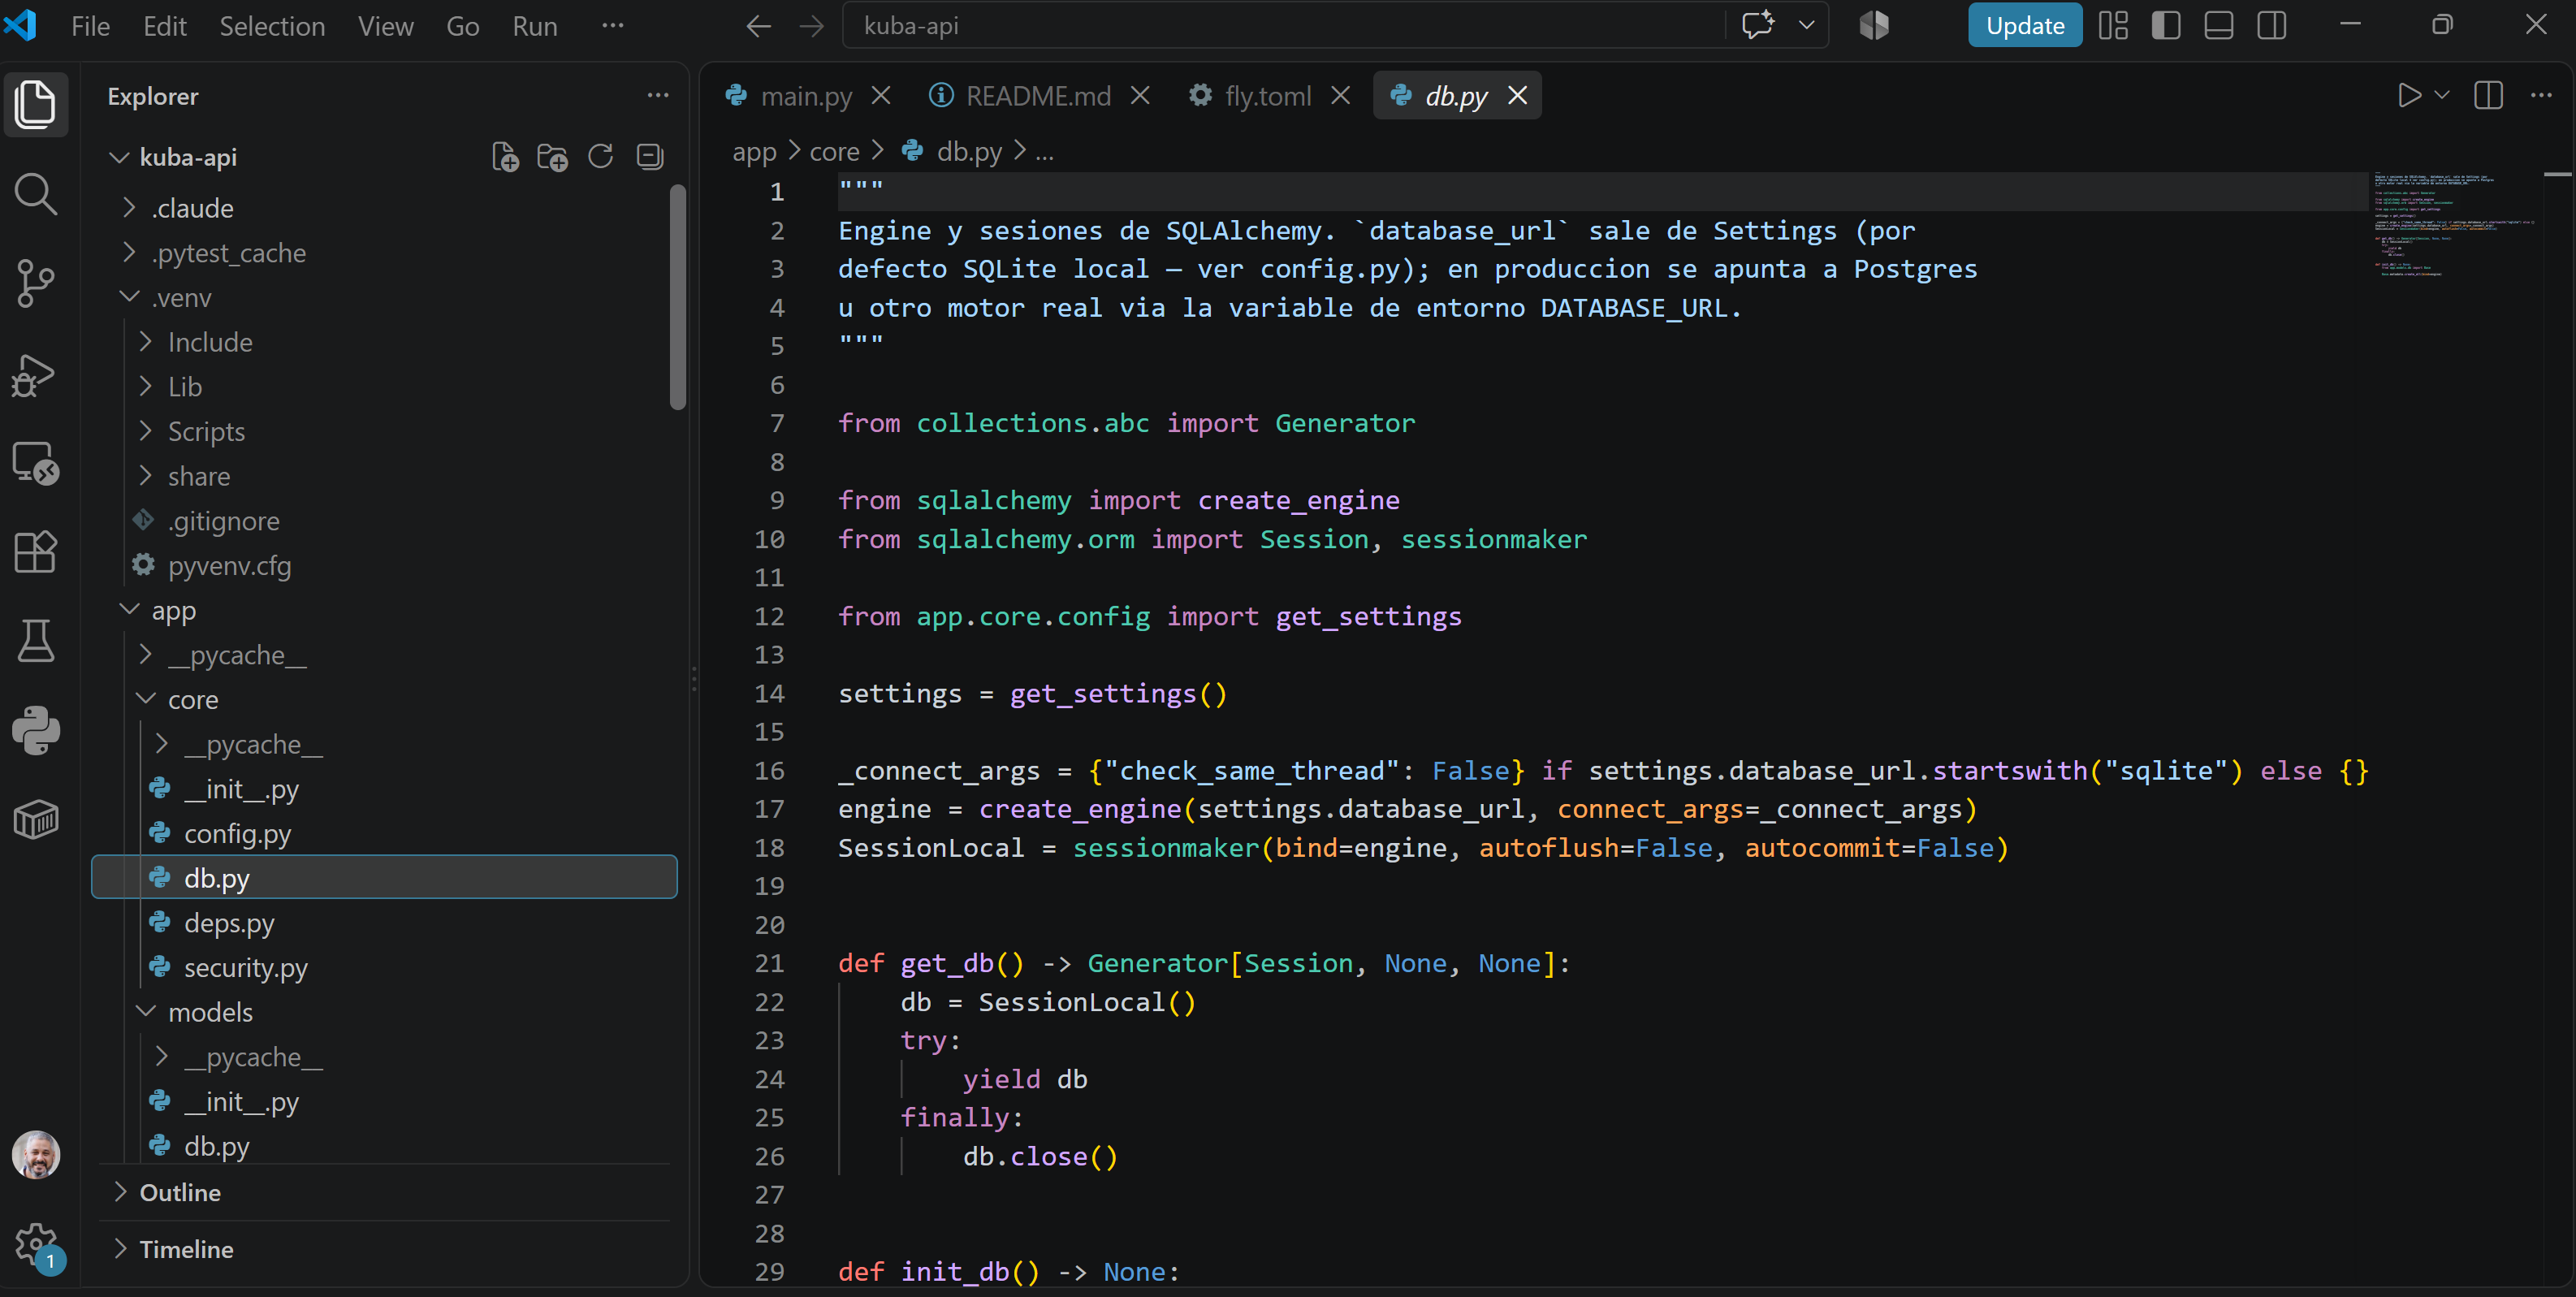Split the editor to the right
The image size is (2576, 1297).
point(2488,95)
